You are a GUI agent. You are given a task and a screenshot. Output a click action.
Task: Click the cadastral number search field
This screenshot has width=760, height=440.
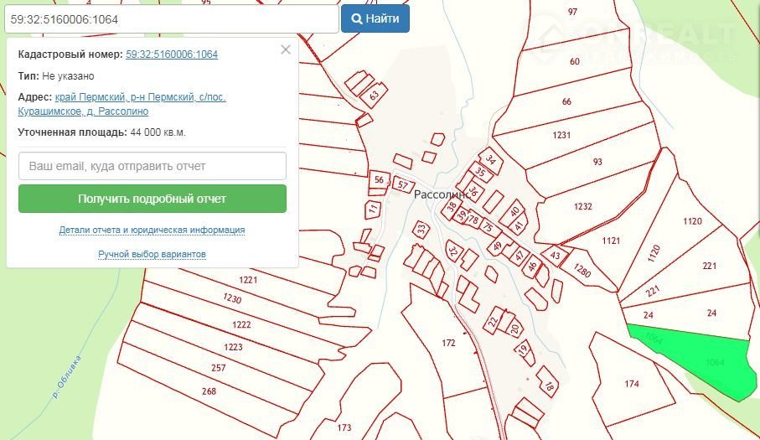[x=170, y=18]
